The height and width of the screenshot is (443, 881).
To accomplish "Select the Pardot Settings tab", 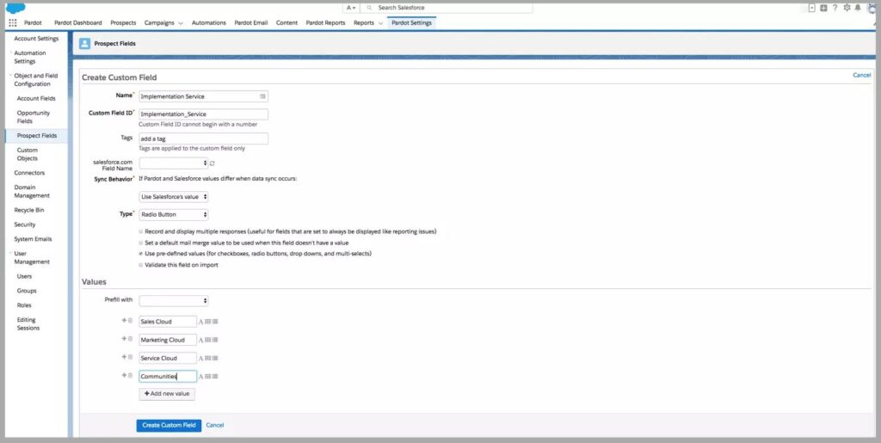I will click(411, 23).
